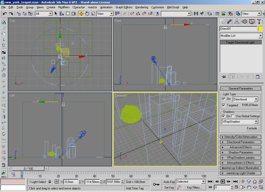
Task: Click the Pan View hand icon
Action: (249, 188)
